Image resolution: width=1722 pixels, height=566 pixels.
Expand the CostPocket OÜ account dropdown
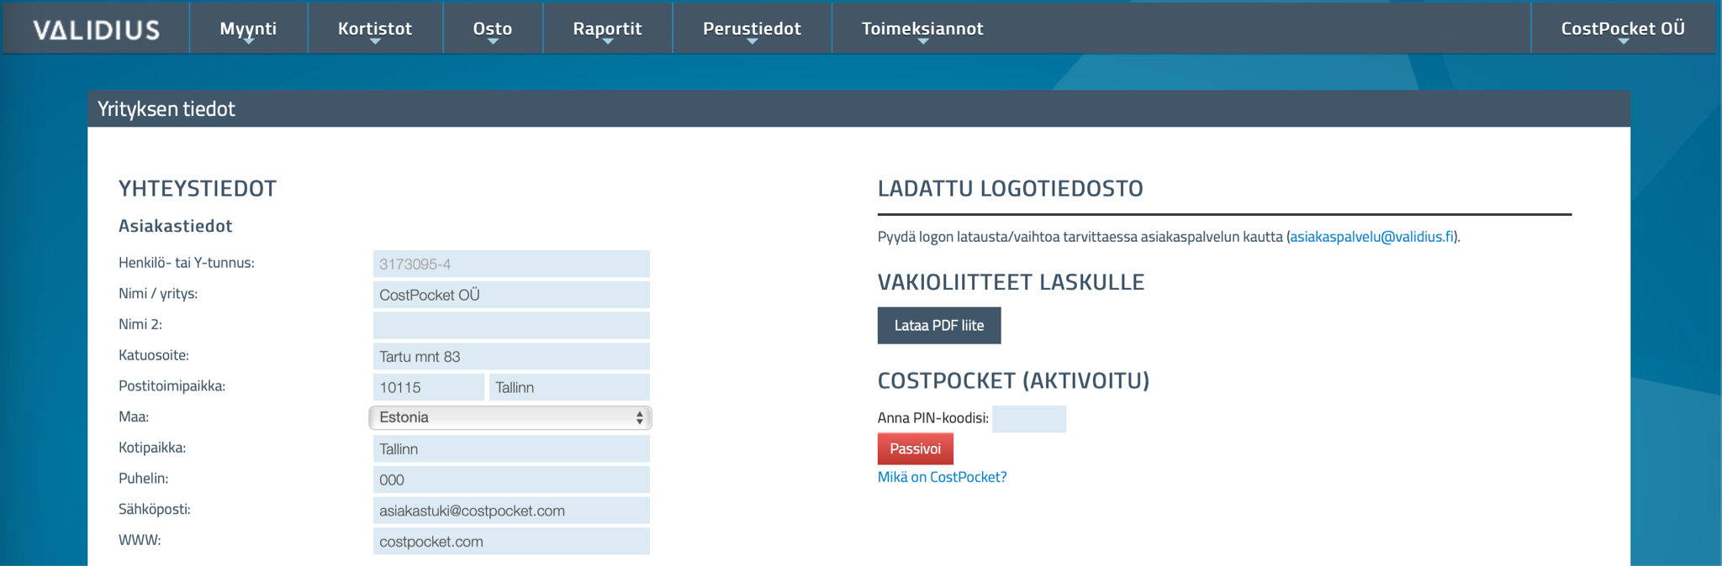[x=1623, y=29]
